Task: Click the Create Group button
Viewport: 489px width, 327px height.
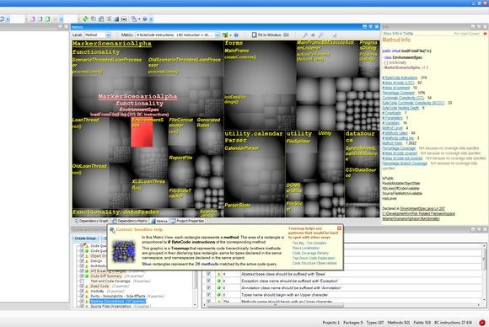Action: 85,239
